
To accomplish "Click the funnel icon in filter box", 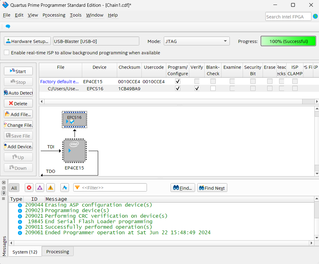I will pyautogui.click(x=77, y=187).
